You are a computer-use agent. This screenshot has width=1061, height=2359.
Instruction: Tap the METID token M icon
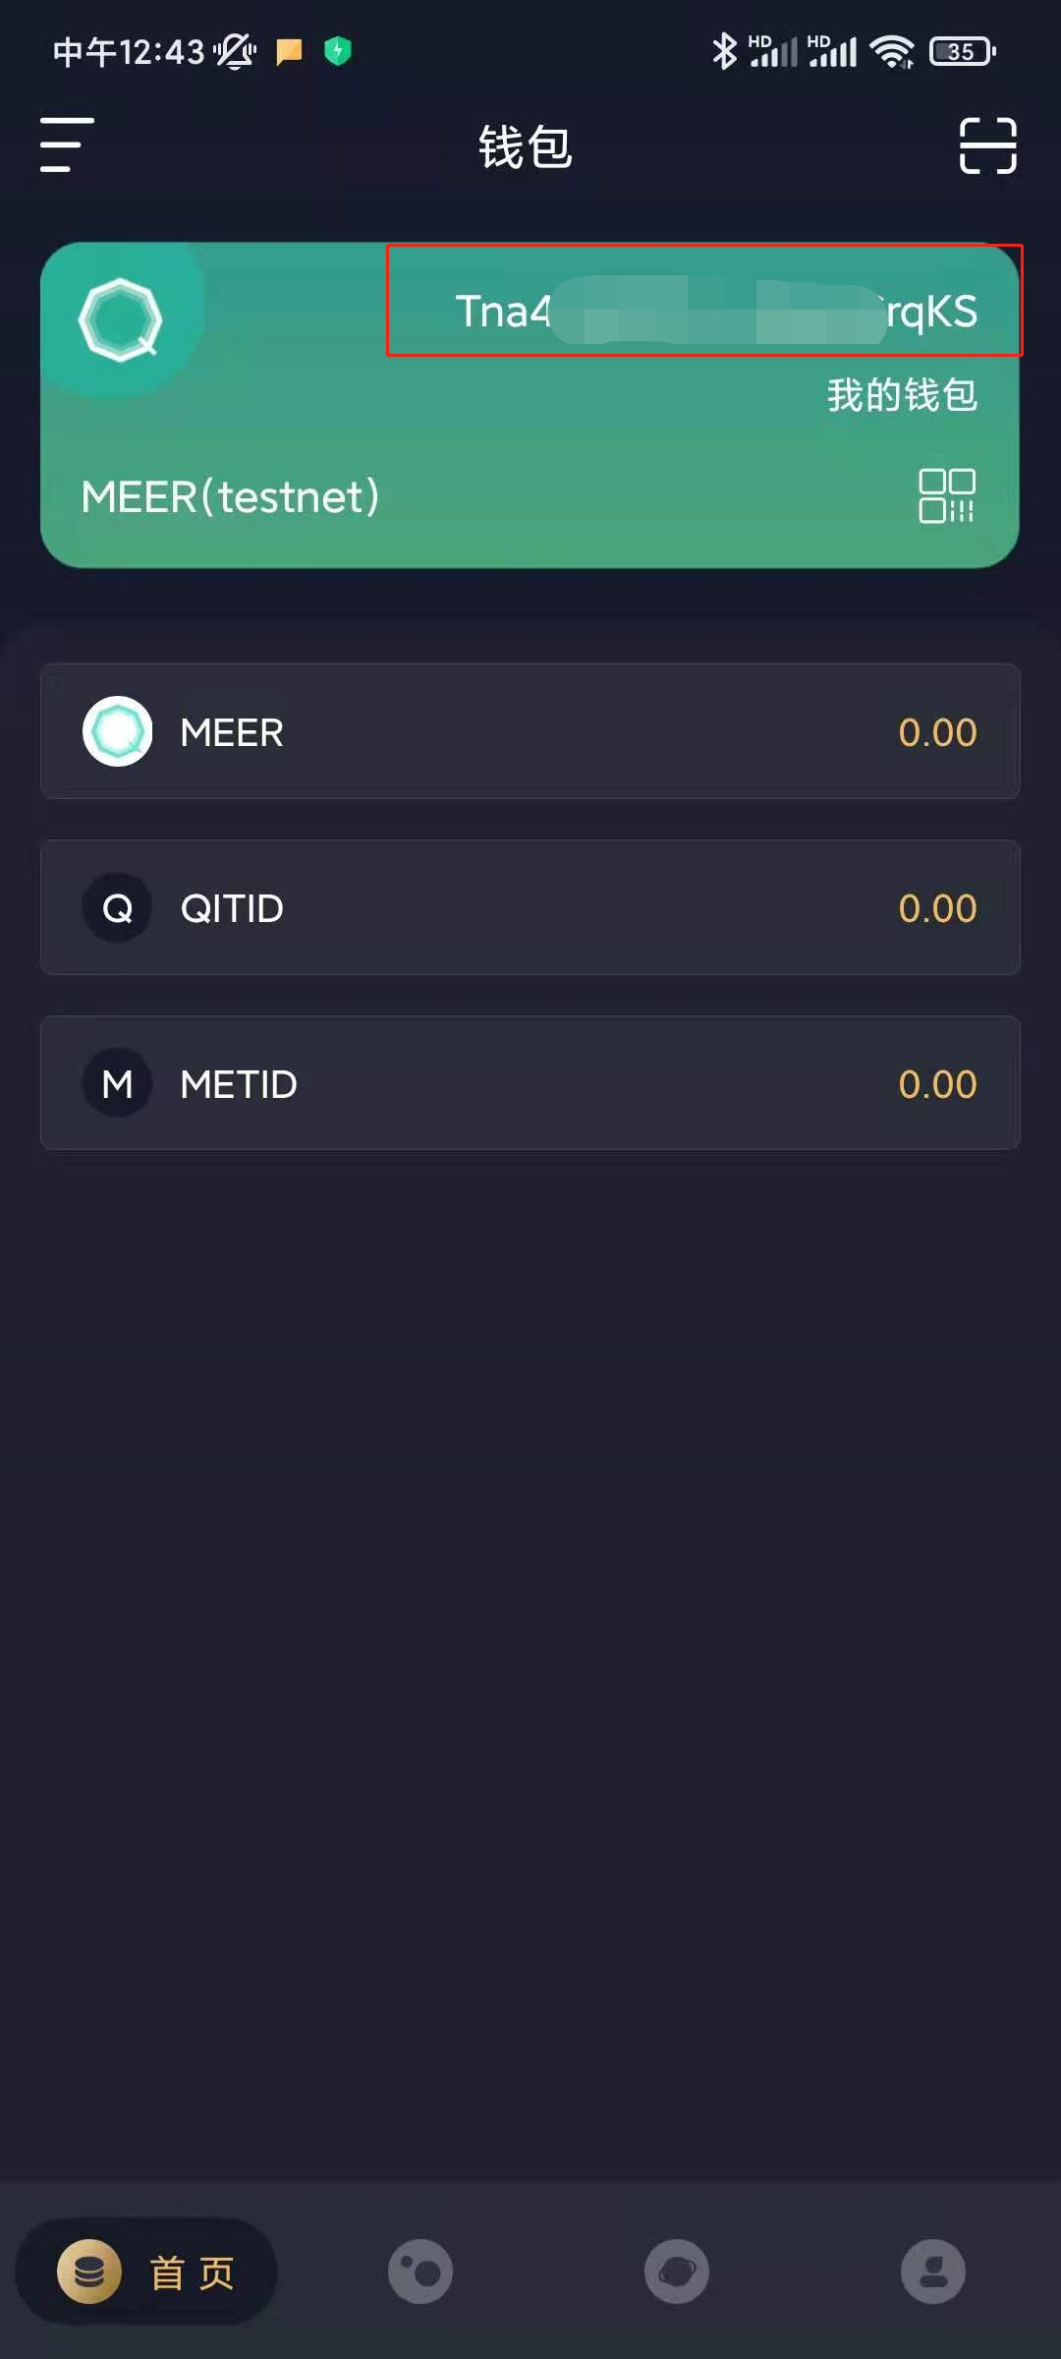tap(117, 1083)
